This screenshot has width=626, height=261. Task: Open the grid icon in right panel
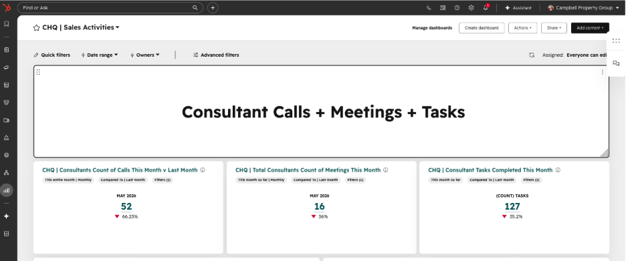(616, 41)
